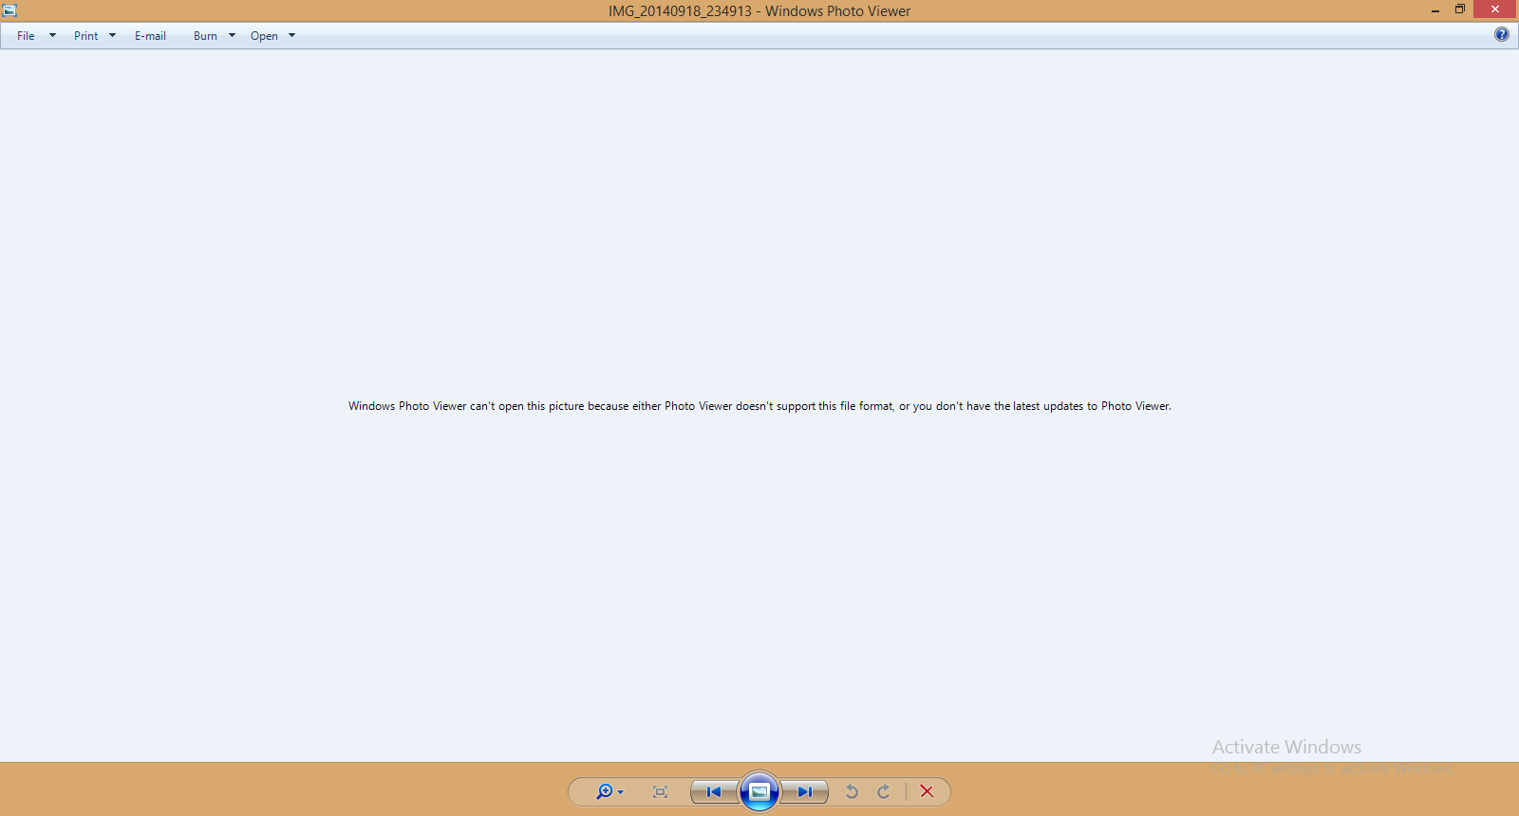Go to the next picture

click(x=805, y=791)
